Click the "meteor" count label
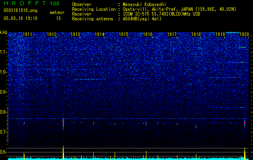Image resolution: width=253 pixels, height=160 pixels. coord(57,12)
